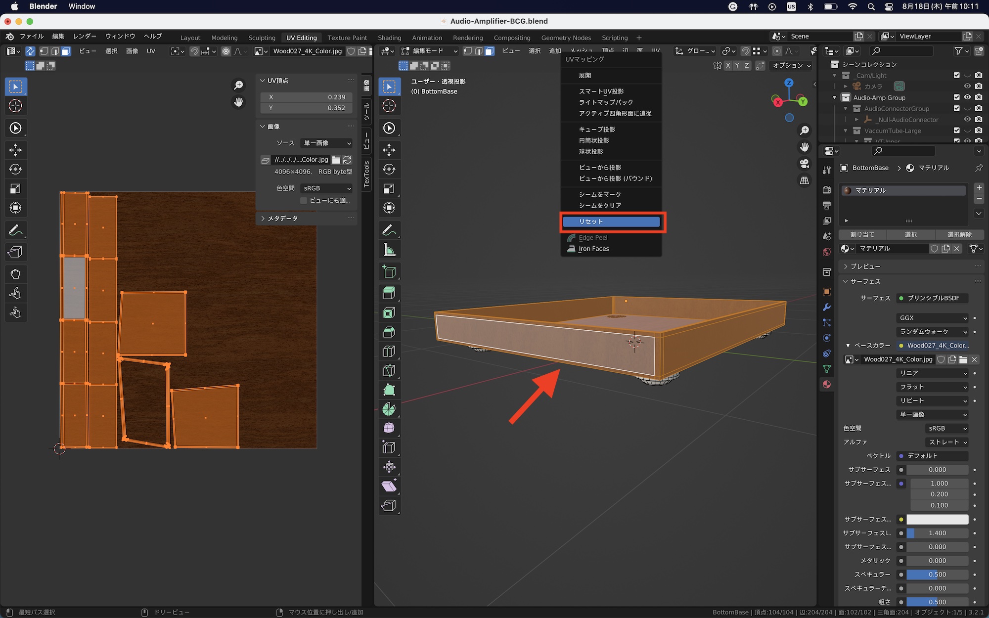This screenshot has height=618, width=989.
Task: Open the GGX distribution dropdown
Action: (x=932, y=318)
